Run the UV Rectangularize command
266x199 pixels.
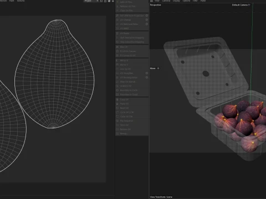tap(130, 77)
